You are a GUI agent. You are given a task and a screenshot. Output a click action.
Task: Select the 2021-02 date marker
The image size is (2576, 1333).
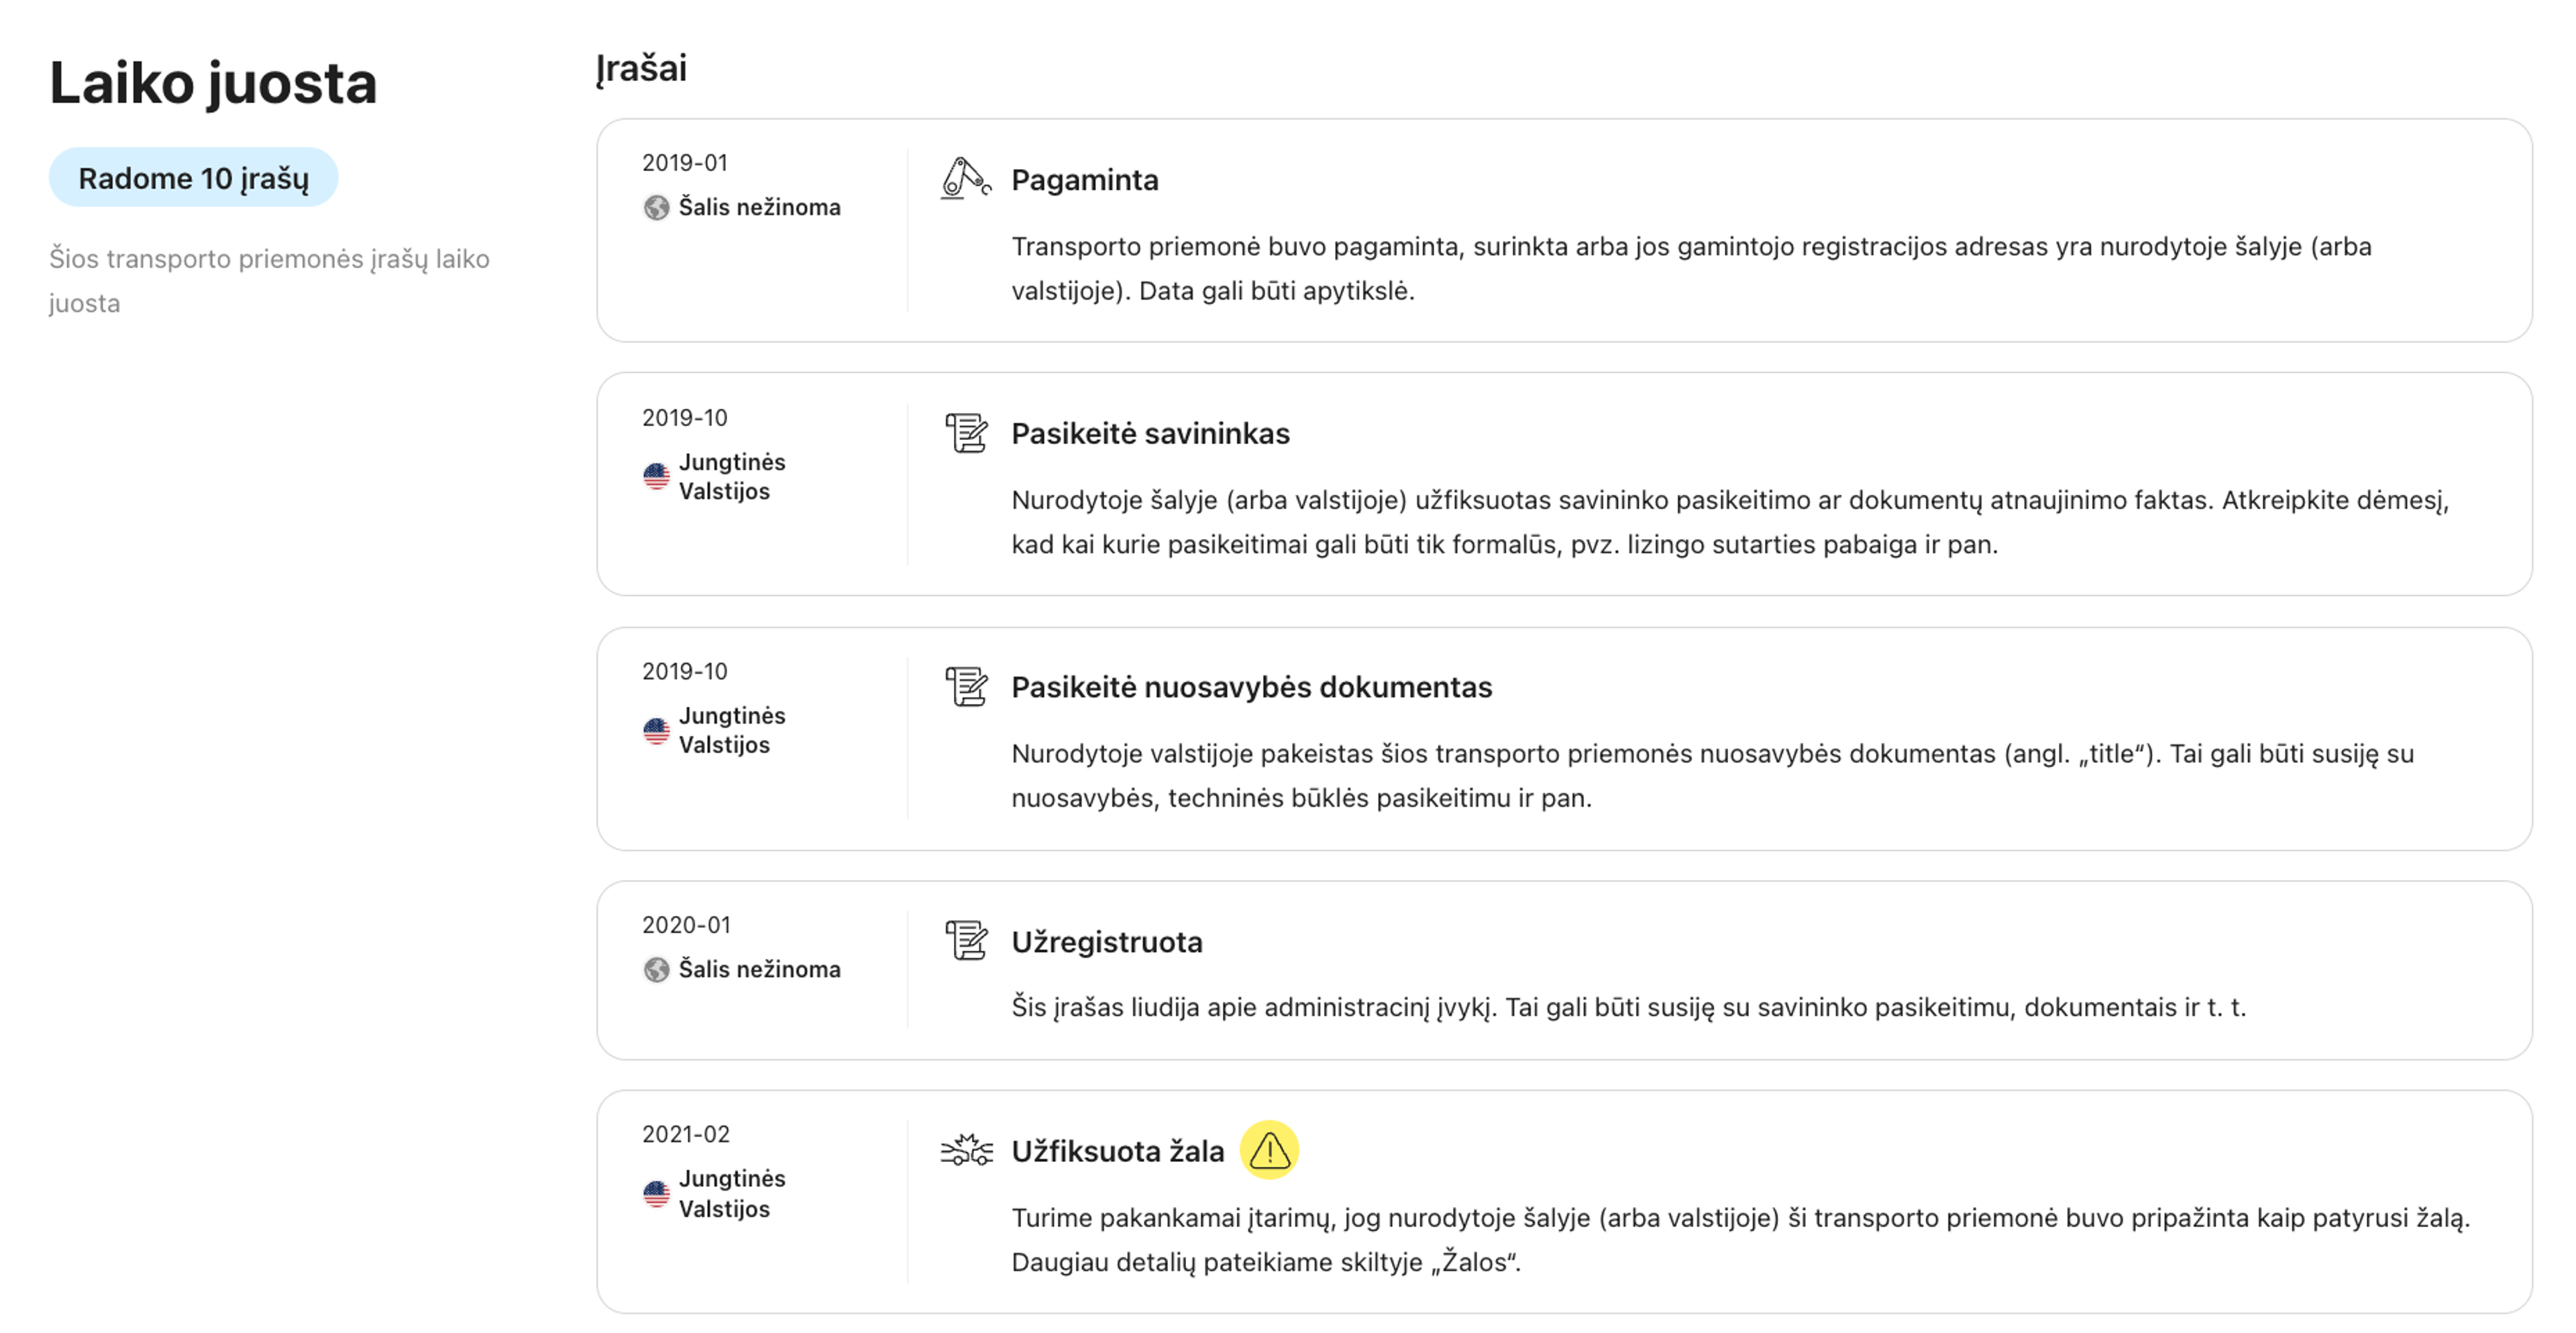click(686, 1134)
